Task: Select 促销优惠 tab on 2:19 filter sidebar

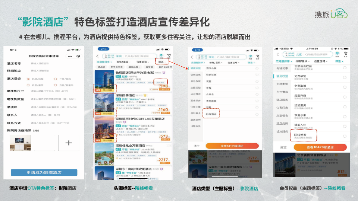Action: point(195,74)
